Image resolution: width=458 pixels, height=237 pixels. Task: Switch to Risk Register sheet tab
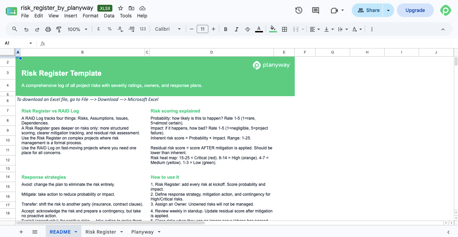pyautogui.click(x=101, y=232)
